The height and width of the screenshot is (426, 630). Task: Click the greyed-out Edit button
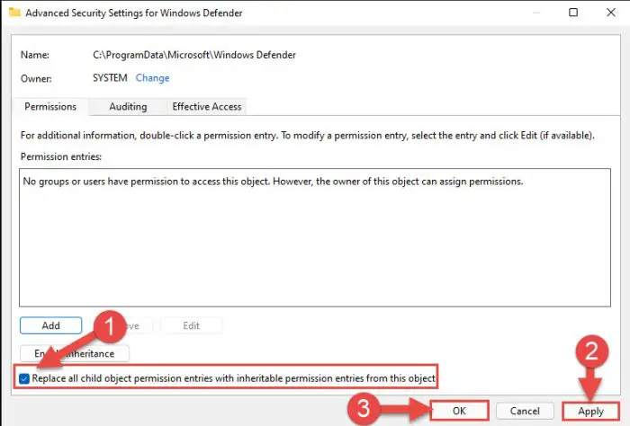click(191, 325)
